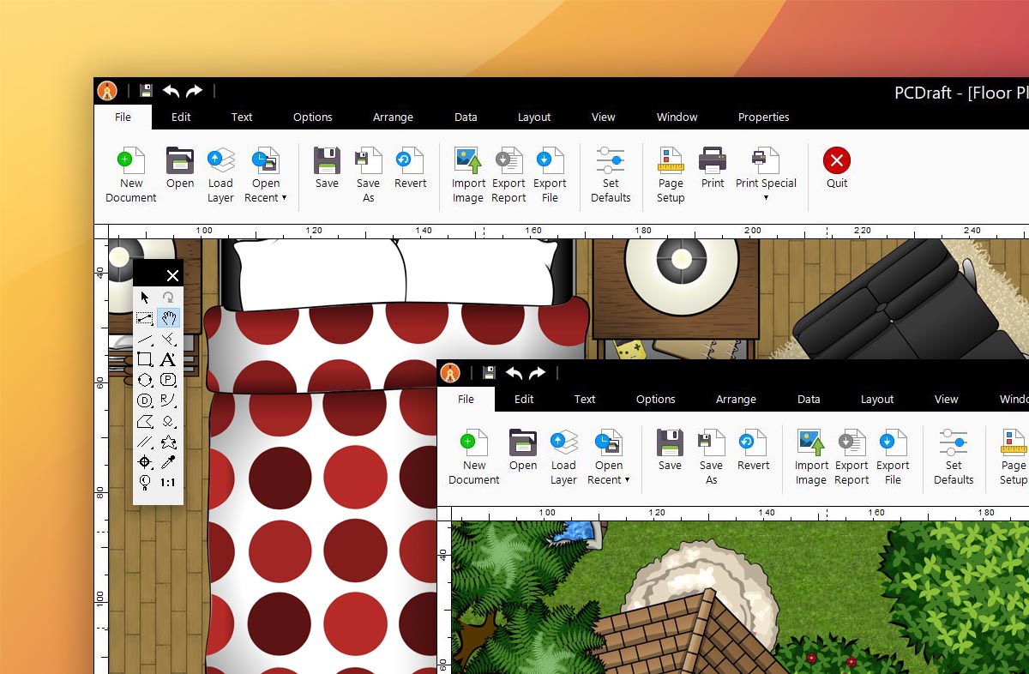The width and height of the screenshot is (1029, 674).
Task: Close the floating tool palette
Action: click(172, 275)
